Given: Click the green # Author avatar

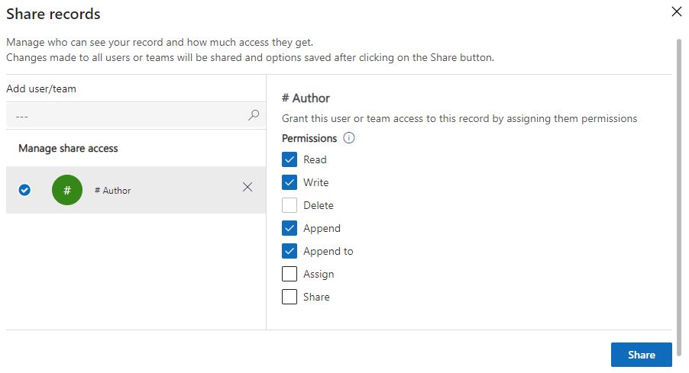Looking at the screenshot, I should 67,190.
